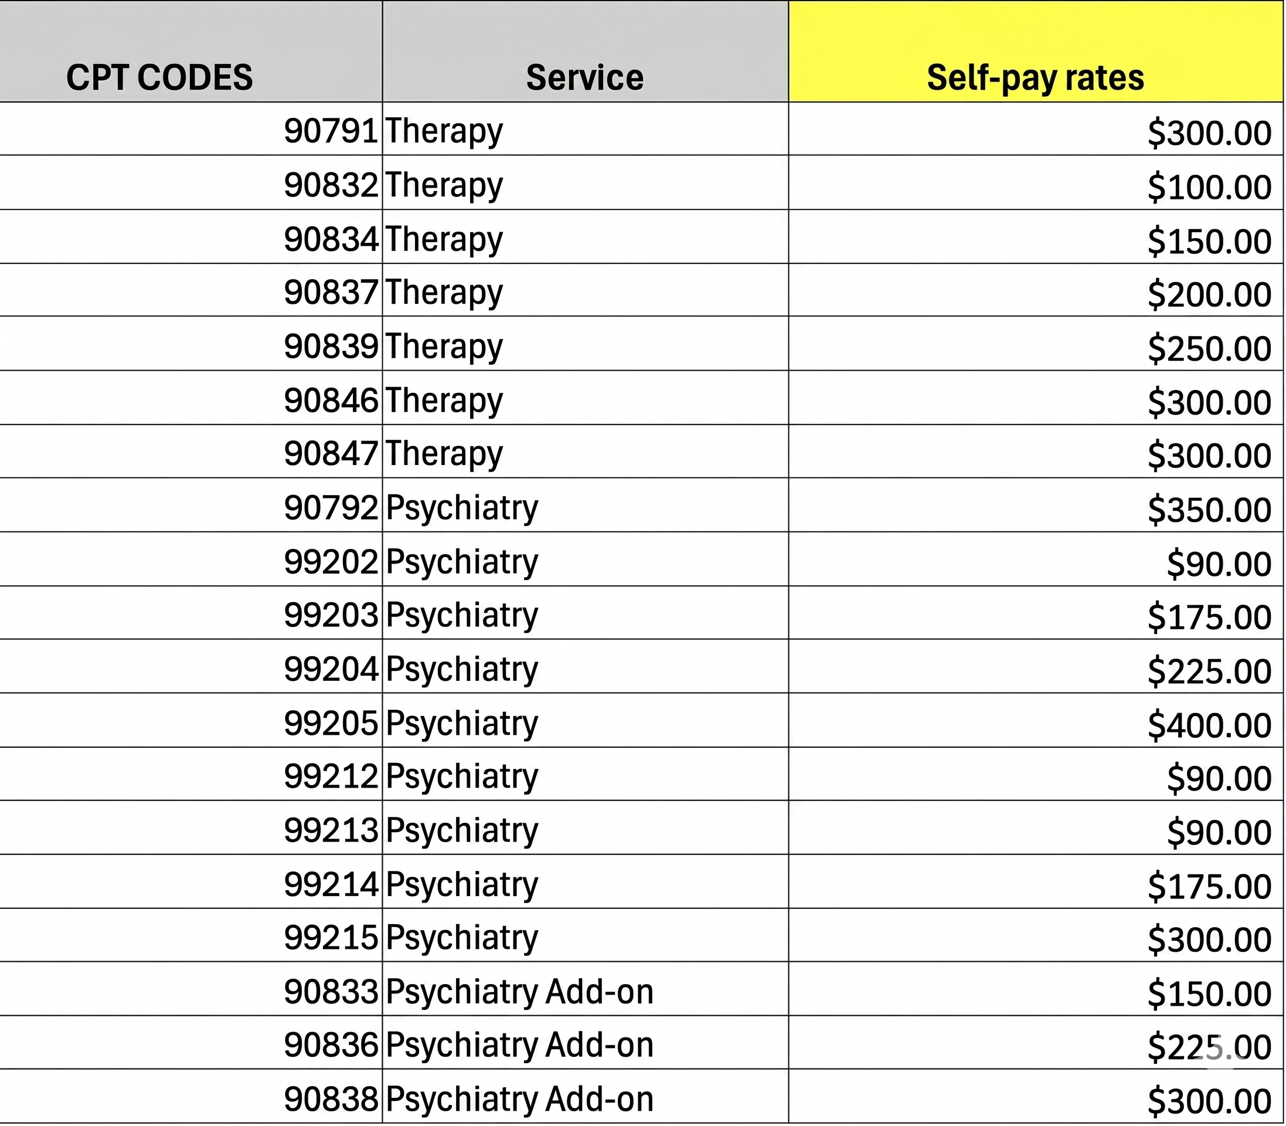Image resolution: width=1286 pixels, height=1126 pixels.
Task: Select code 99212 cell
Action: point(191,774)
